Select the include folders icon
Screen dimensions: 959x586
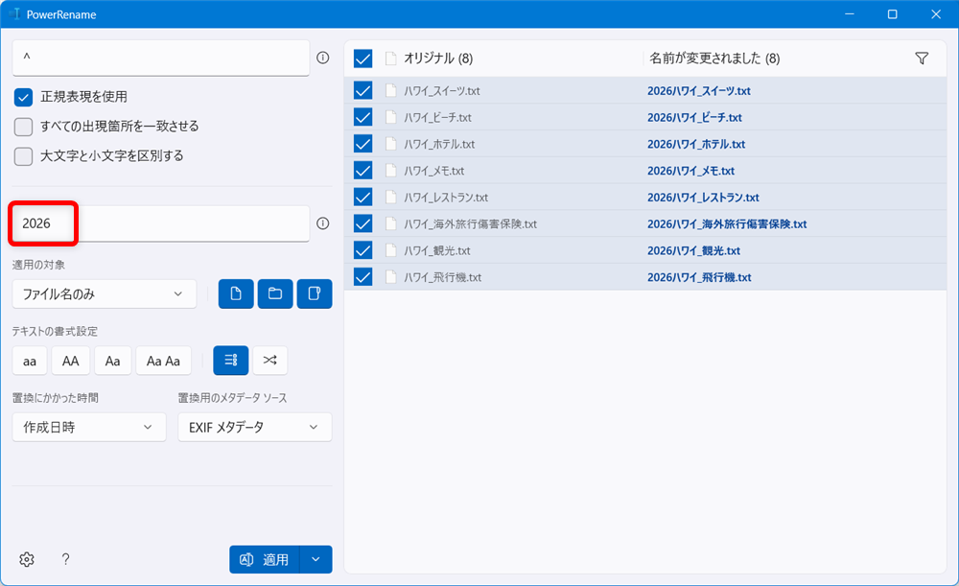(275, 293)
